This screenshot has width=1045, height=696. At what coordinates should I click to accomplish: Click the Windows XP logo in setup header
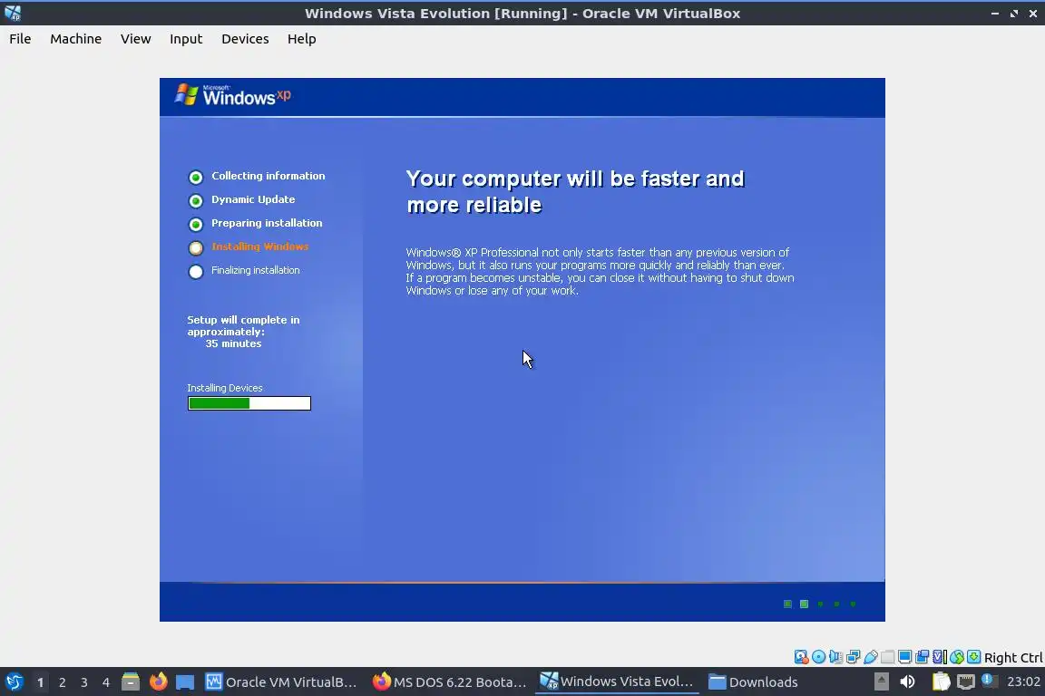[232, 95]
